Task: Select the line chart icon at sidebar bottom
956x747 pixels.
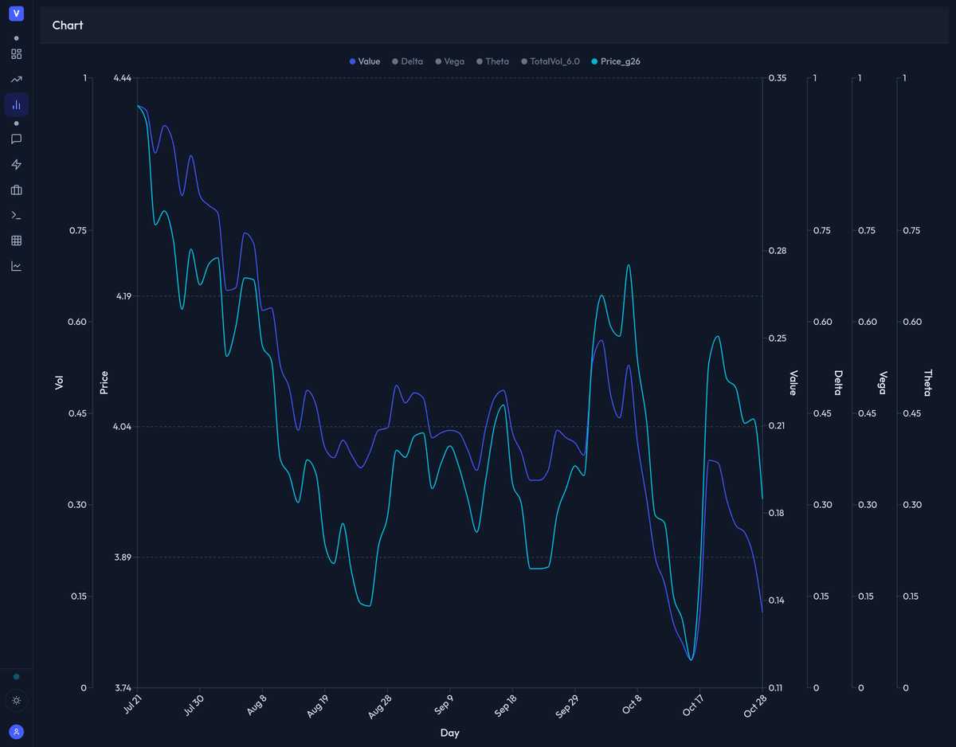Action: [x=15, y=266]
